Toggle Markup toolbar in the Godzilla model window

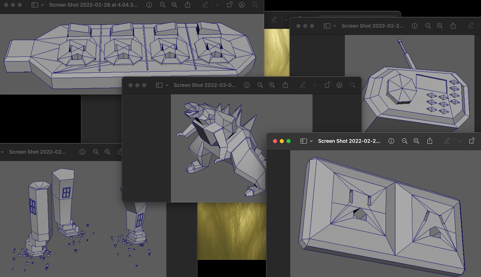pyautogui.click(x=339, y=85)
